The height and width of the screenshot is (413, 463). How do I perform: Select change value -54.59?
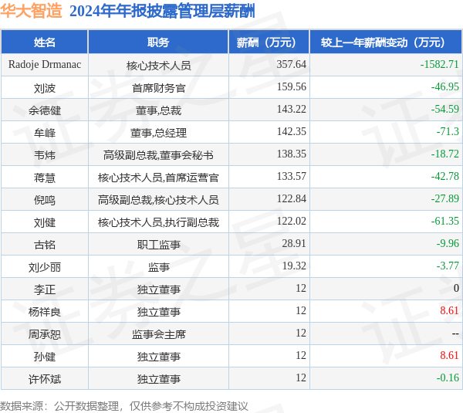(444, 109)
